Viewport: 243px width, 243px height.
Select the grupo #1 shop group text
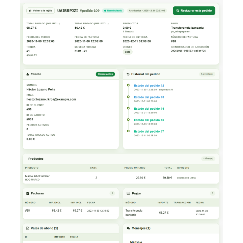click(x=31, y=55)
